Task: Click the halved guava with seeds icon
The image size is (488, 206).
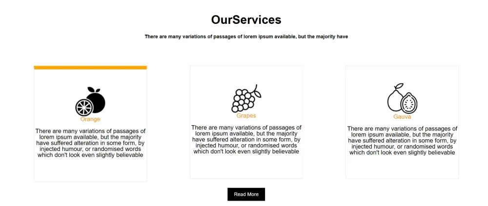Action: pos(408,103)
